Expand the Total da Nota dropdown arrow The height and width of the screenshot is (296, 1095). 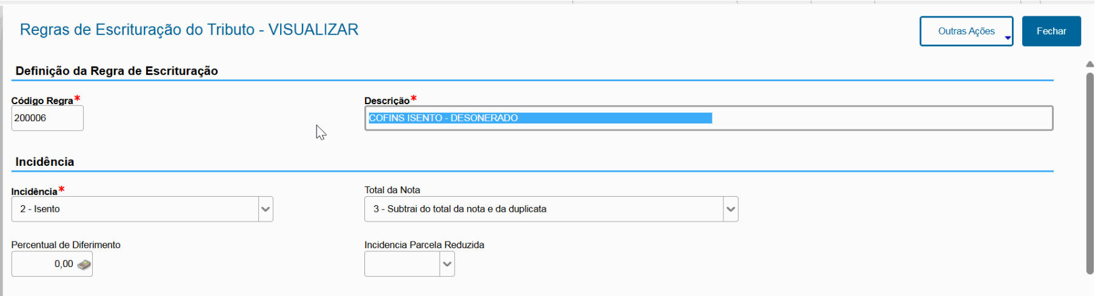point(731,209)
